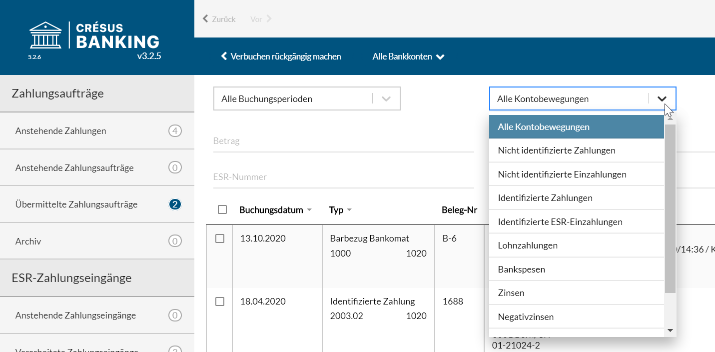This screenshot has width=715, height=352.
Task: Sort by Buchungsdatum column arrow
Action: click(309, 210)
